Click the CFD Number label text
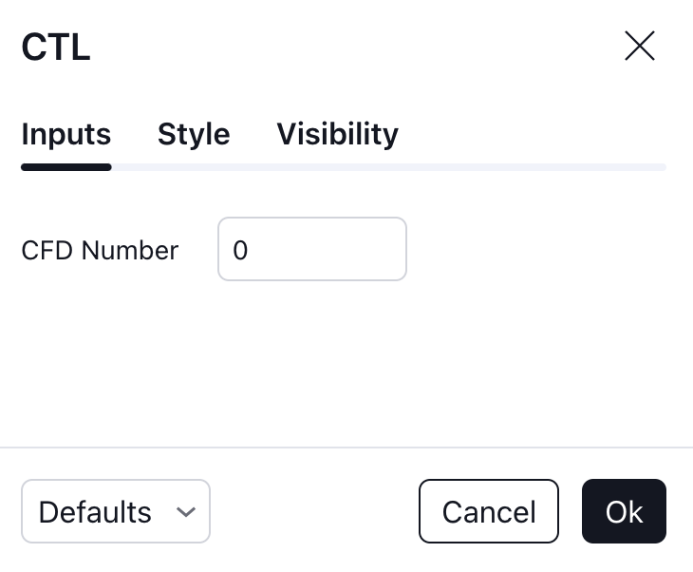Viewport: 693px width, 572px height. click(100, 251)
